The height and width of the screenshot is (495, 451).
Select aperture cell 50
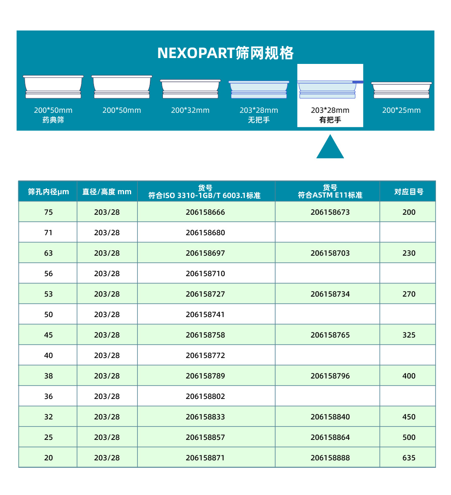(x=48, y=315)
